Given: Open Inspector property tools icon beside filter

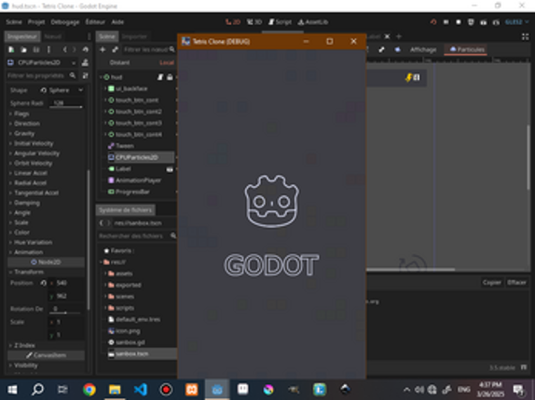Looking at the screenshot, I should (x=86, y=75).
